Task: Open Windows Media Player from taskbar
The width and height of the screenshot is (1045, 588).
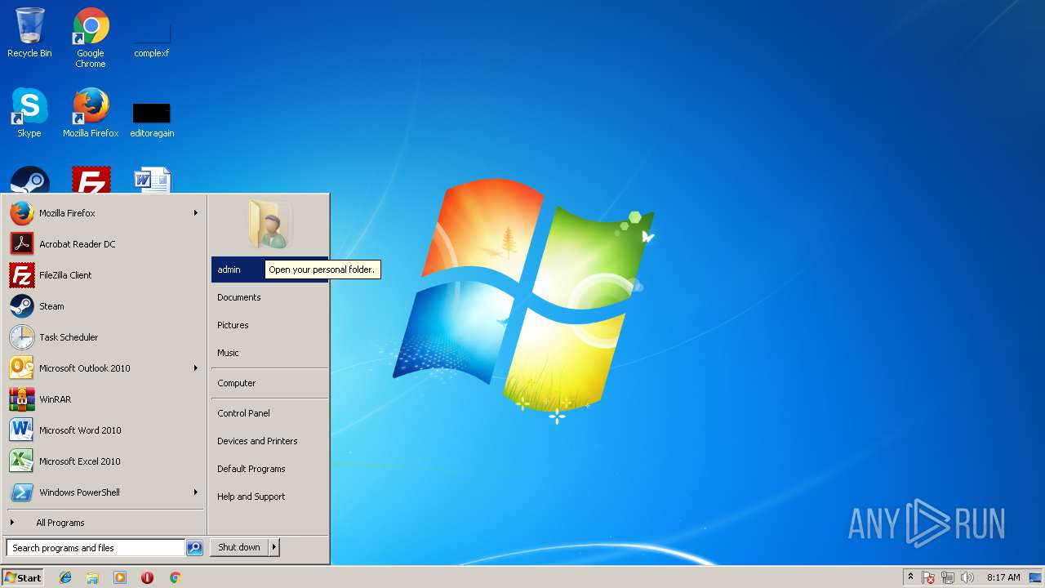Action: 120,577
